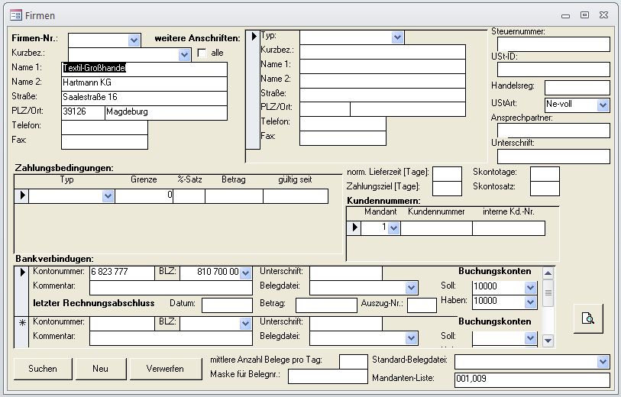Click the main Fax input field
Image resolution: width=621 pixels, height=397 pixels.
coord(105,142)
